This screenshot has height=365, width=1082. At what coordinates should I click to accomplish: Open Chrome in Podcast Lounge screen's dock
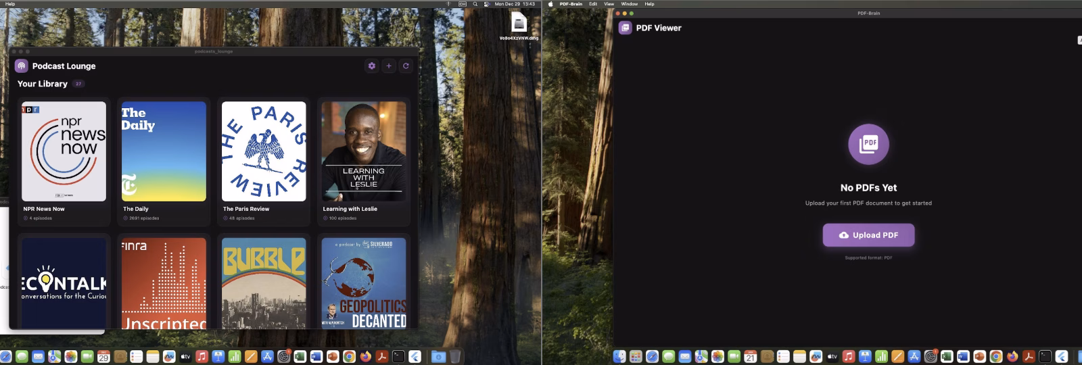pos(349,357)
